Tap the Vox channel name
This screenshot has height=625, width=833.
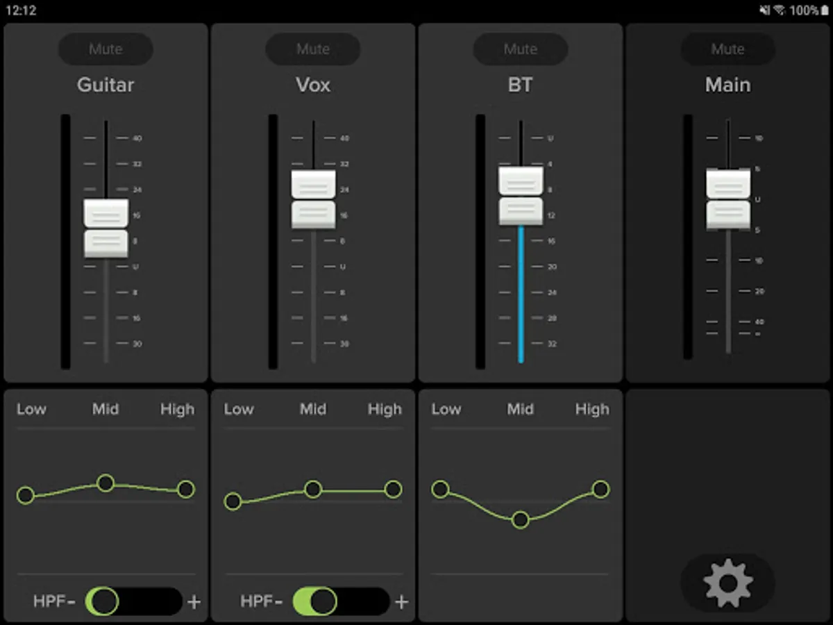313,85
